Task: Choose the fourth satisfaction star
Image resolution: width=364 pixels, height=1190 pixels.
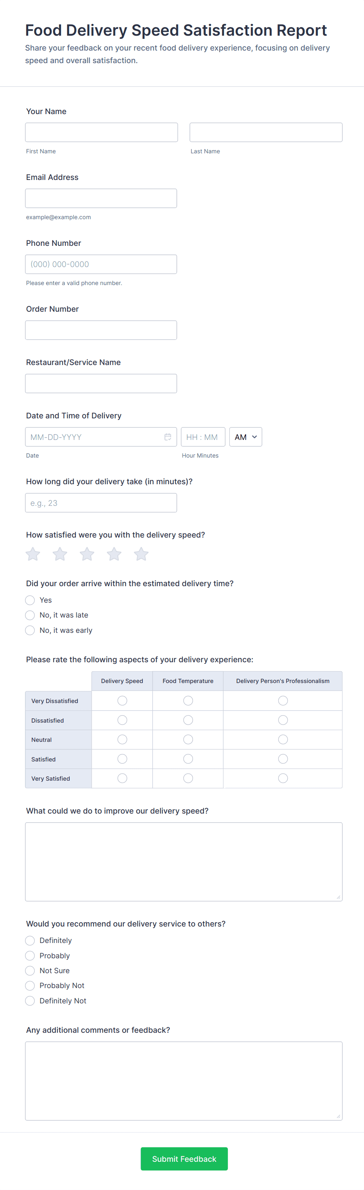Action: [x=114, y=554]
